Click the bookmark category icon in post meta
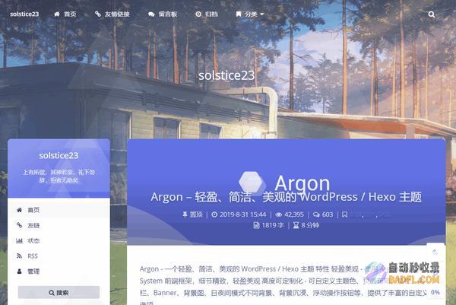This screenshot has height=305, width=456. click(344, 214)
